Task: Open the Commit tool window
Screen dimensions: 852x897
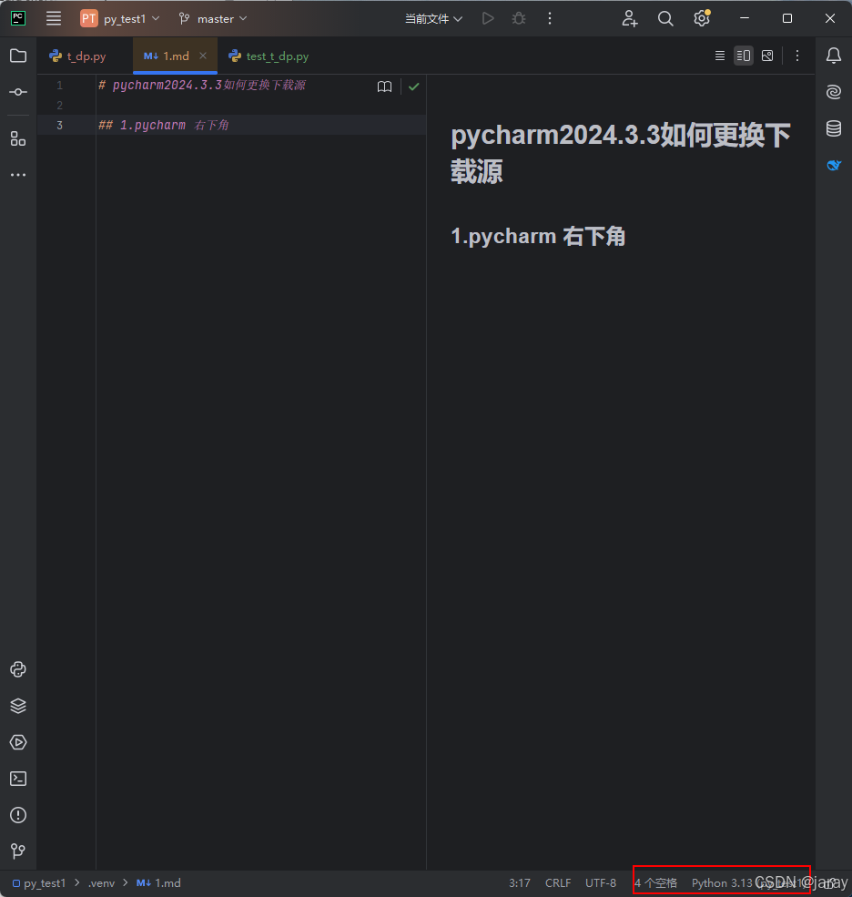Action: (x=18, y=92)
